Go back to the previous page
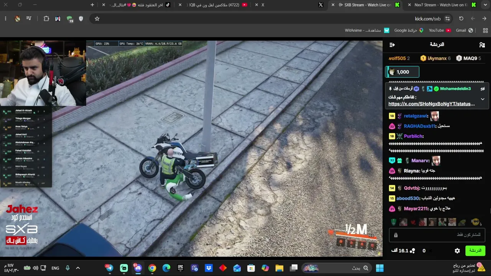 [484, 19]
